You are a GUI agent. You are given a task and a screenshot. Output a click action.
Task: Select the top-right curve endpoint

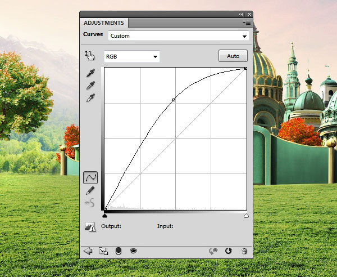click(x=245, y=69)
